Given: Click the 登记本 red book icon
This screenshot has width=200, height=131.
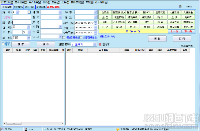Looking at the screenshot, I should pyautogui.click(x=100, y=44).
